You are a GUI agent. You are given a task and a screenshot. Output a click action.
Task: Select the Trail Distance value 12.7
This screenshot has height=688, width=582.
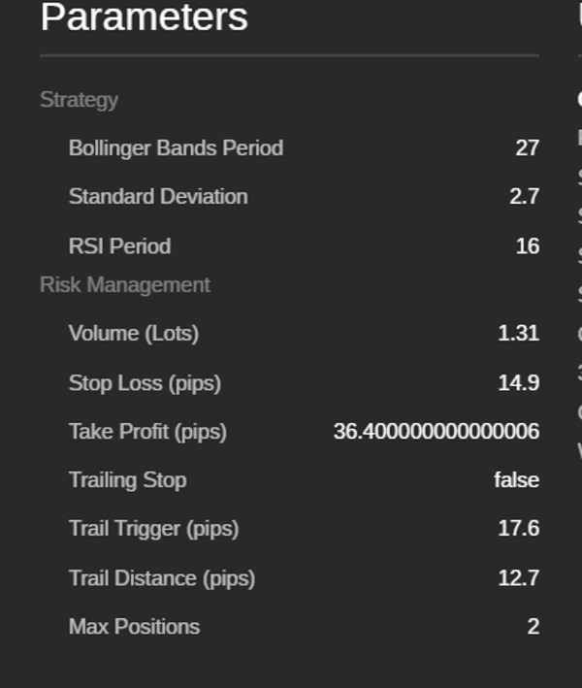pyautogui.click(x=518, y=578)
